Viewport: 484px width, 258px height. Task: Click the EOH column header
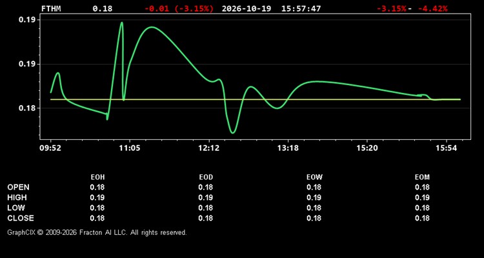97,177
